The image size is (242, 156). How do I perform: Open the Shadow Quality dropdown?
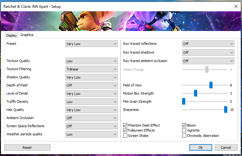pos(92,77)
